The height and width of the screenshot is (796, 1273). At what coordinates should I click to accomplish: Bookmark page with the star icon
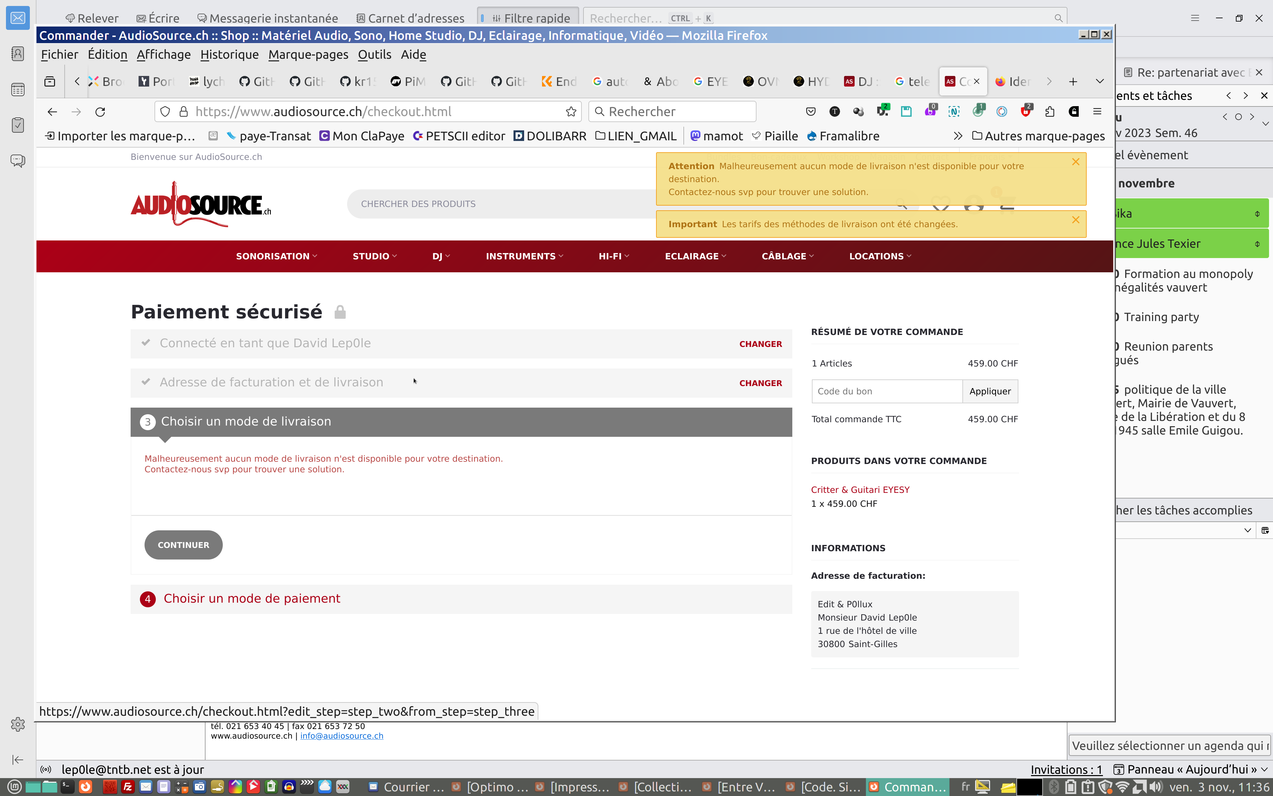[x=571, y=112]
